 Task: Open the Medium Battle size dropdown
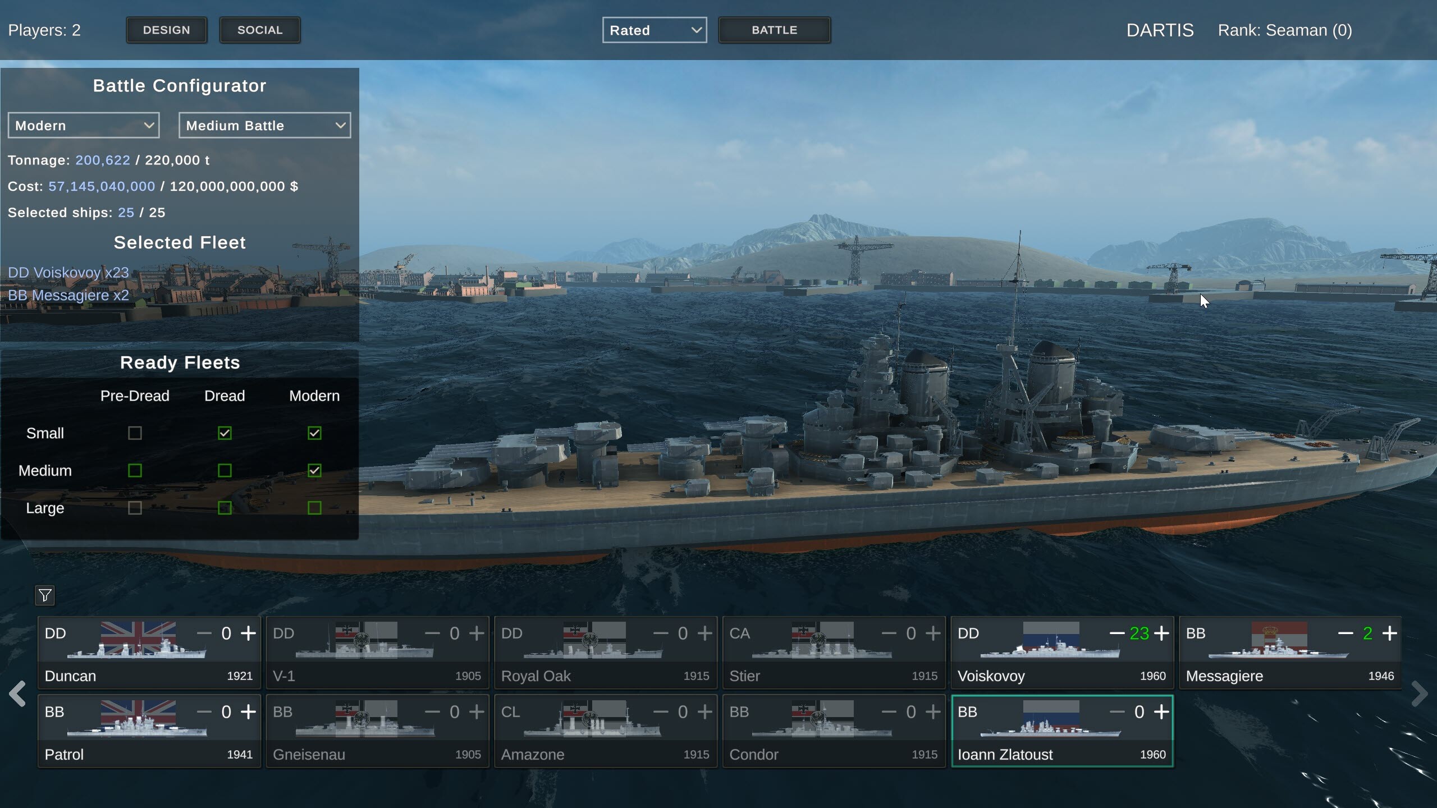[264, 125]
